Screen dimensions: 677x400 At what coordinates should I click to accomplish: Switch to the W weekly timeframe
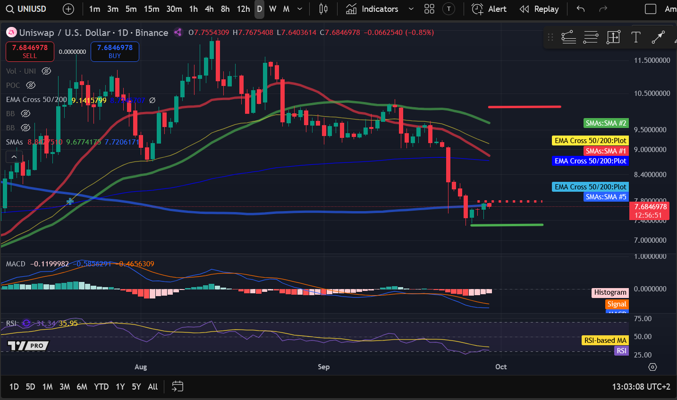(272, 9)
